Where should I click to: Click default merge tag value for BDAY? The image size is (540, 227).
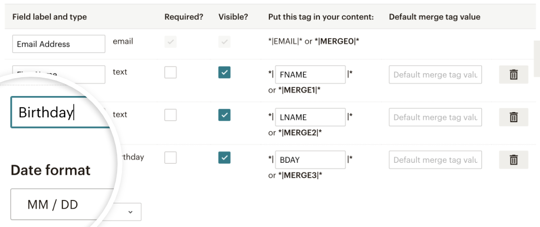click(435, 160)
